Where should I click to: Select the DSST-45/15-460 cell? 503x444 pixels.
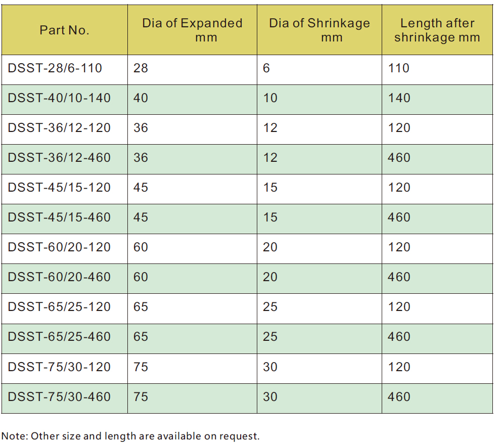59,217
